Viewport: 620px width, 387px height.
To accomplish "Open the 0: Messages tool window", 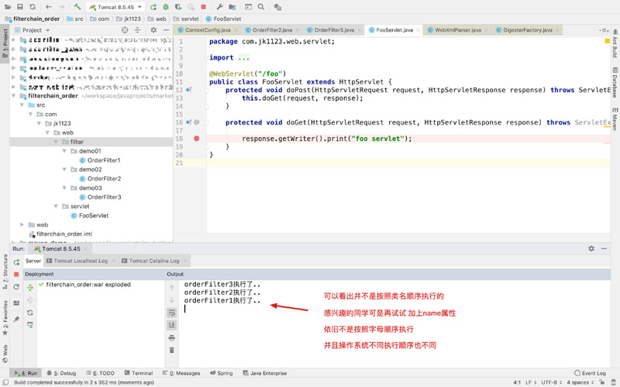I will click(181, 373).
